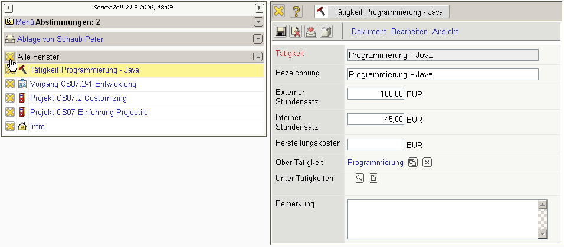Screen dimensions: 564x247
Task: Click the Server-Zeit 21.8.2006, 18:09 text
Action: tap(133, 7)
